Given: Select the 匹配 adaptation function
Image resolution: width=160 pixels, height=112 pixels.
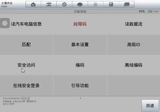Looking at the screenshot, I should 27,44.
